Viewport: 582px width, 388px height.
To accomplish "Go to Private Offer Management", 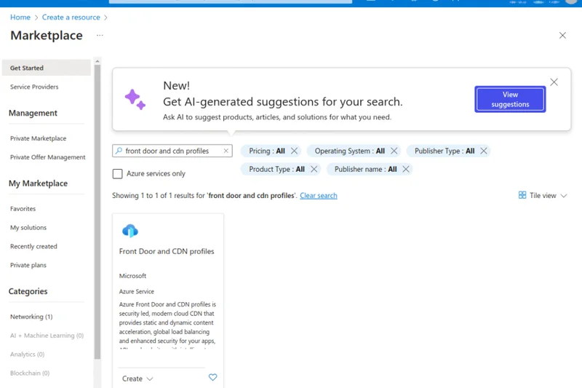I will (x=47, y=157).
